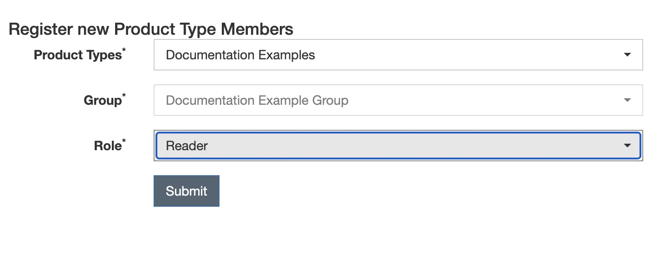Click the selected 'Reader' role value

pos(187,146)
